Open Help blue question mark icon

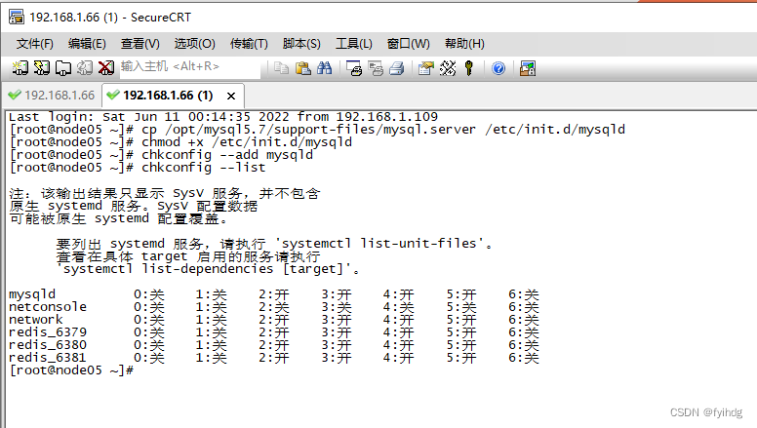498,68
